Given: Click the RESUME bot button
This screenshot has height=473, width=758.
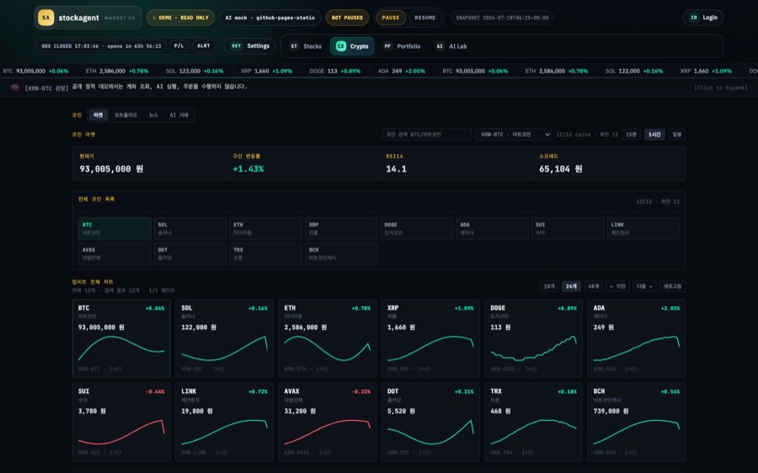Looking at the screenshot, I should 425,18.
